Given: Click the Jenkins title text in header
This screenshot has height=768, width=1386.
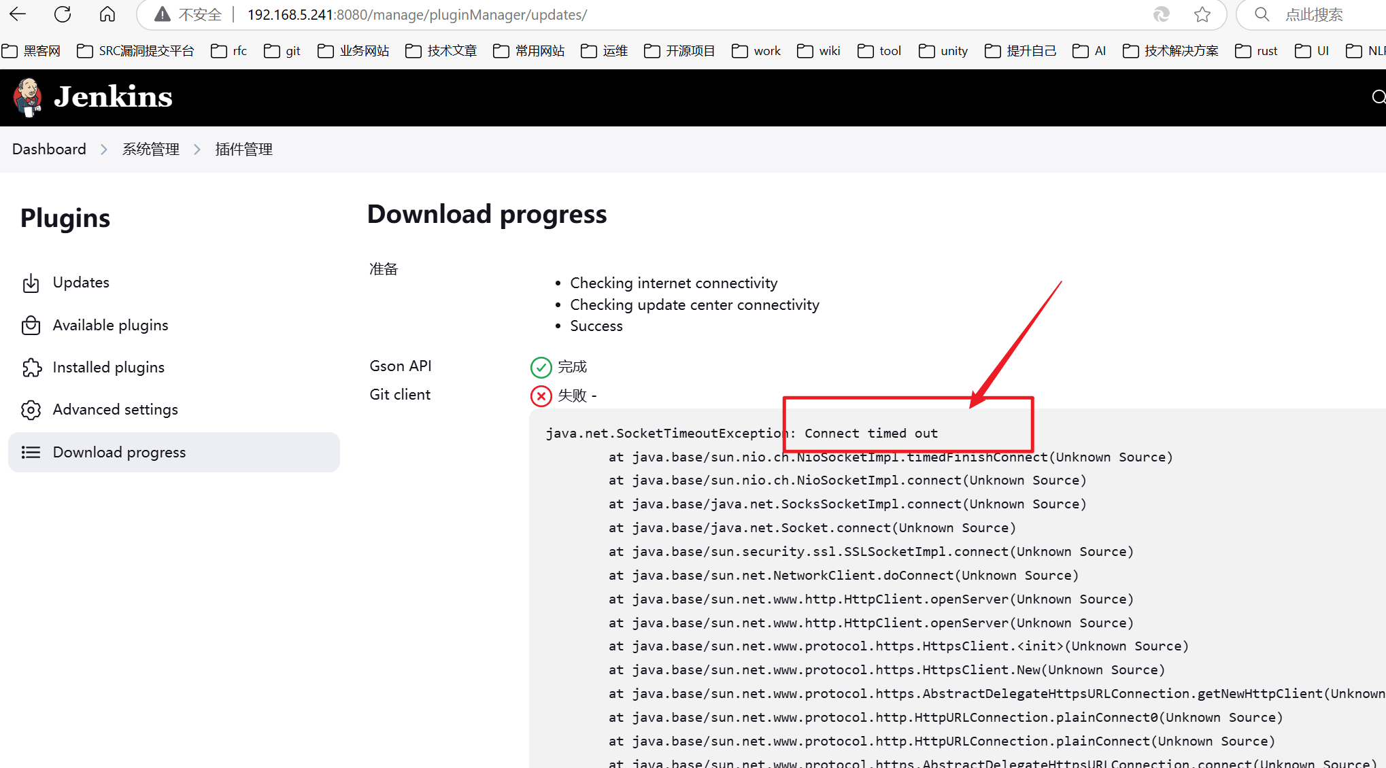Looking at the screenshot, I should pyautogui.click(x=113, y=97).
